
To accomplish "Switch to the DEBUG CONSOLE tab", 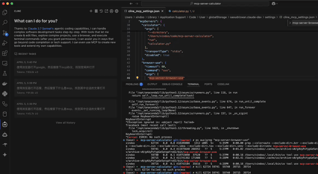I will [x=172, y=84].
